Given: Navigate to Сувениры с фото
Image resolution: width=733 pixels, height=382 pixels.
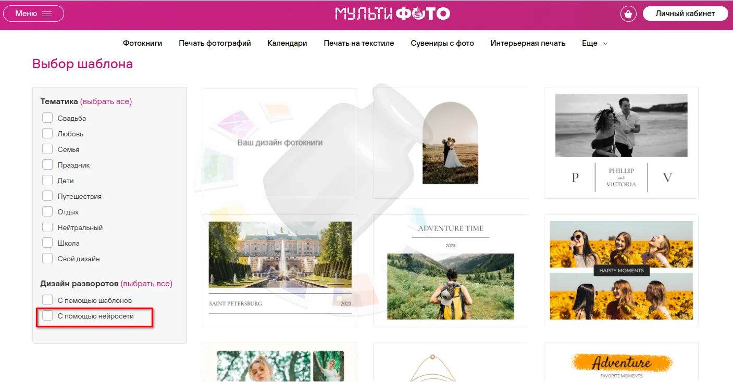Looking at the screenshot, I should tap(442, 43).
